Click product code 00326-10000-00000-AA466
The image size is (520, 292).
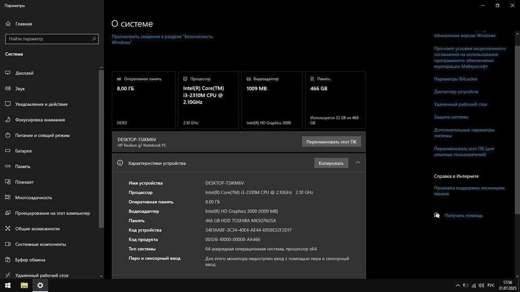point(232,239)
